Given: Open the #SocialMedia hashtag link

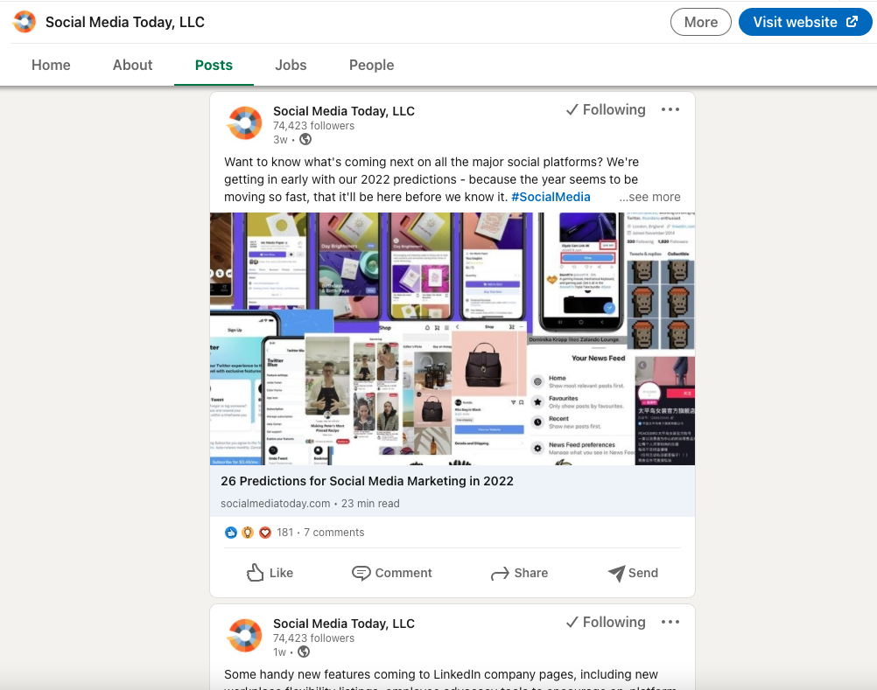Looking at the screenshot, I should pos(551,197).
